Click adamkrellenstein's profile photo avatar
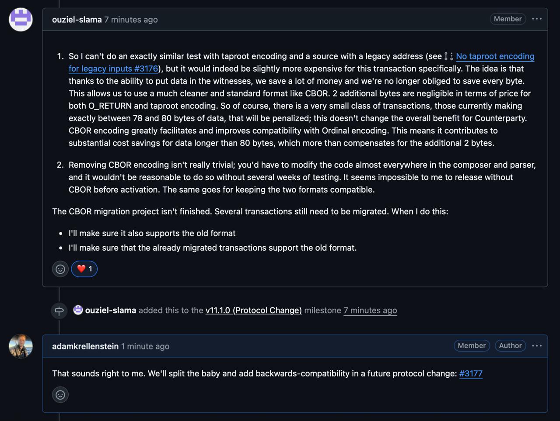Image resolution: width=560 pixels, height=421 pixels. point(21,346)
